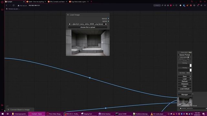Click the Opera logo menu icon
Screen dimensions: 207x116
click(2, 2)
